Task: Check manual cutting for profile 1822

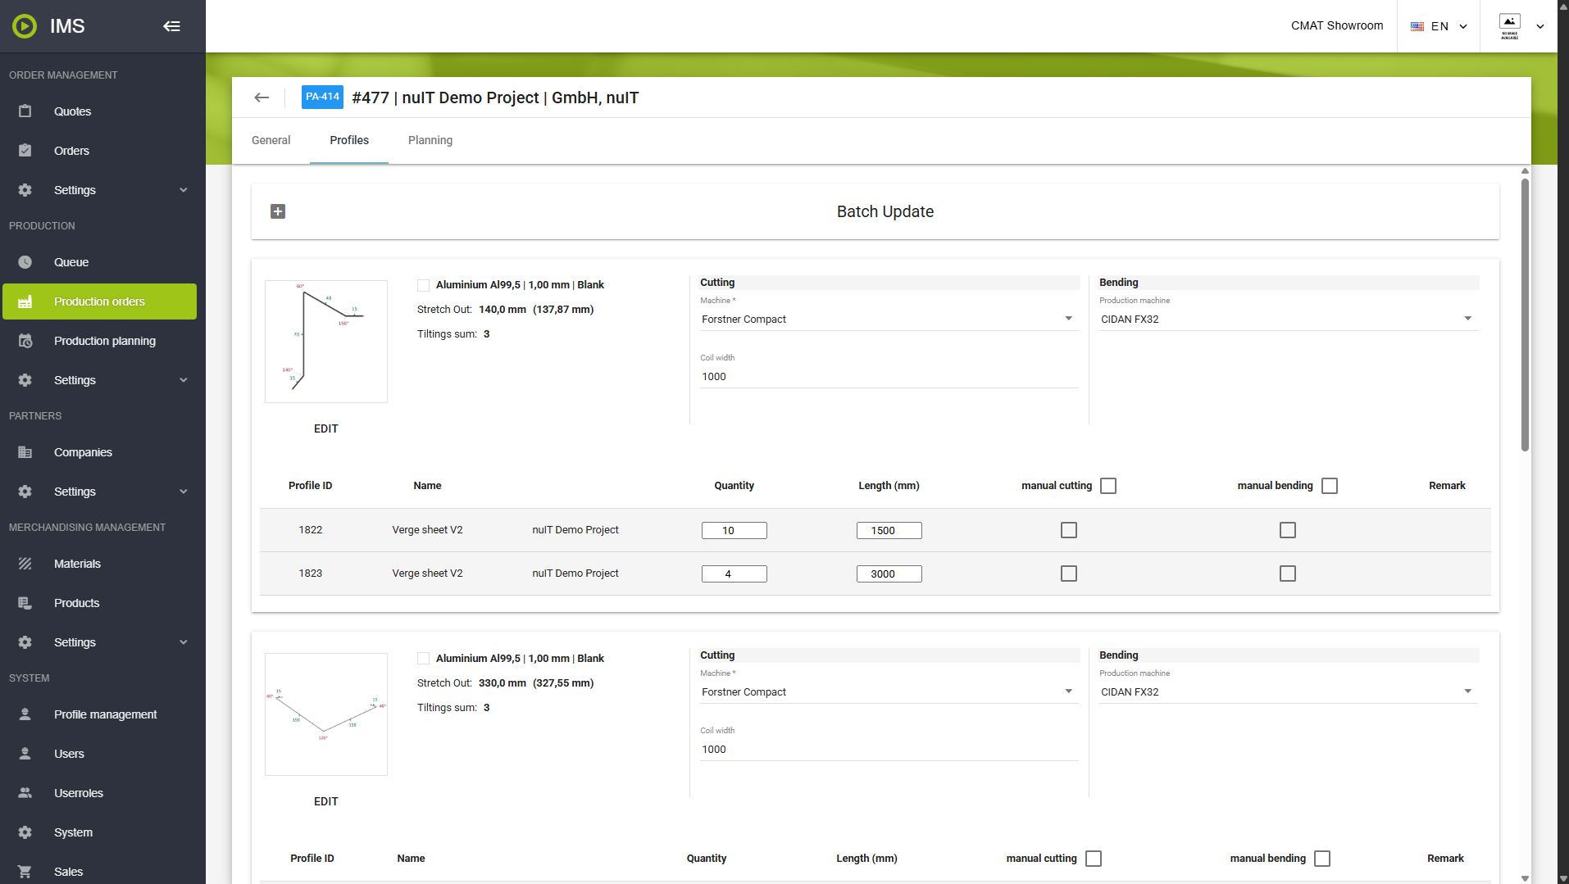Action: [x=1069, y=530]
